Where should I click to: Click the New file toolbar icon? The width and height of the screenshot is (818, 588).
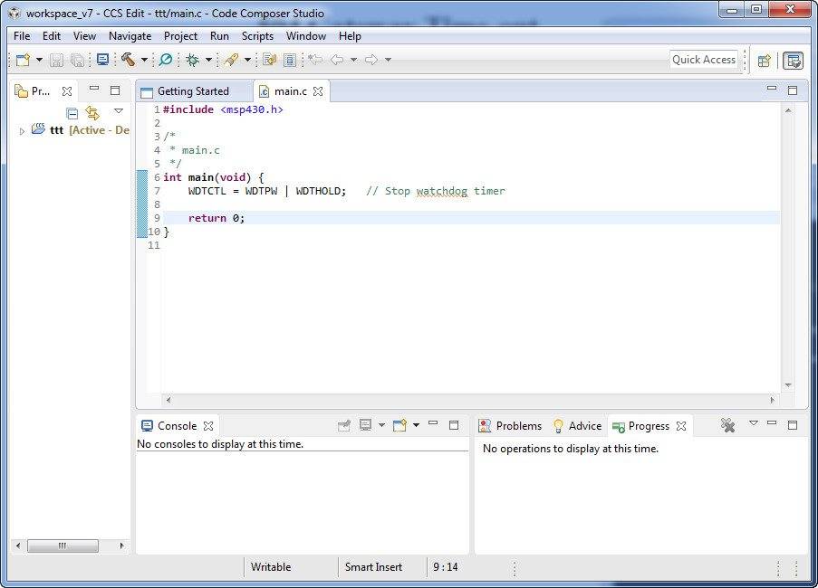(x=23, y=60)
